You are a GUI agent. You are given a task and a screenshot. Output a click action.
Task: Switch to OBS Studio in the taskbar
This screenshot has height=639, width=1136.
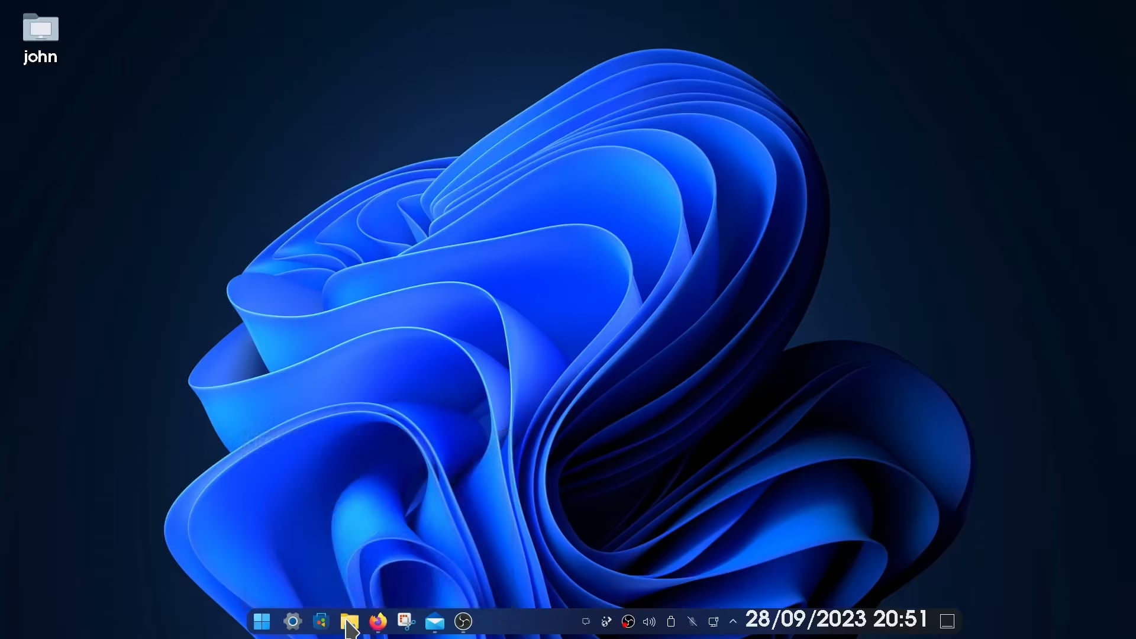point(463,621)
